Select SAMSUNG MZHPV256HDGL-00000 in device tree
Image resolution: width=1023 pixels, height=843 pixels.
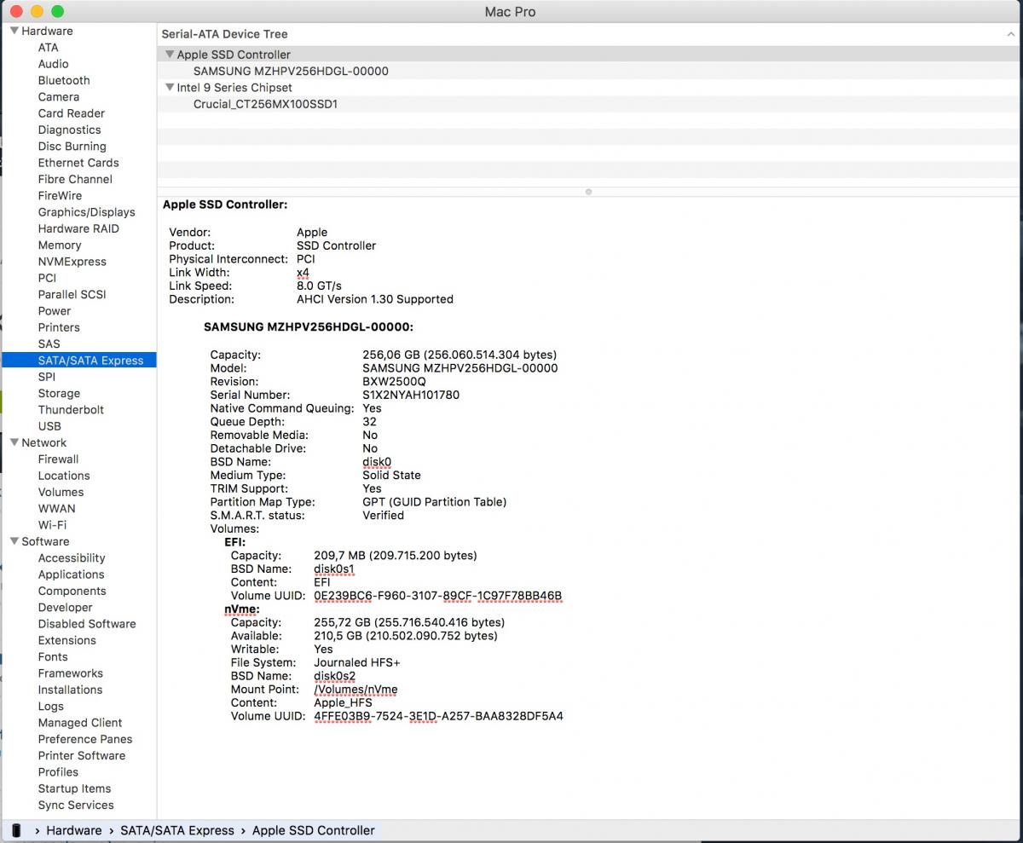291,71
